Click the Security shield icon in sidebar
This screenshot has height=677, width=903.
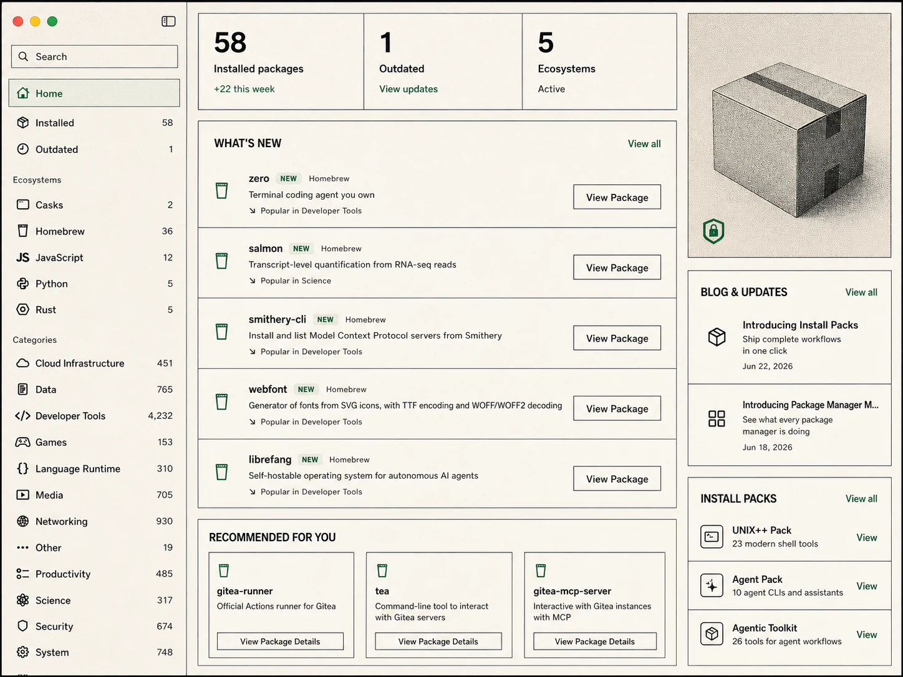(23, 626)
